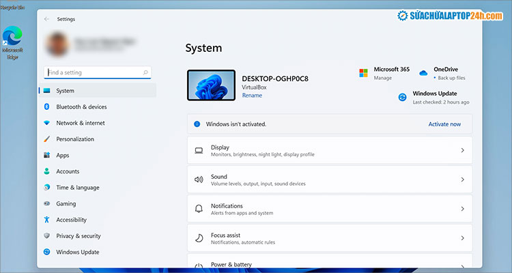Viewport: 512px width, 273px height.
Task: Click the Sound speaker icon
Action: pyautogui.click(x=199, y=179)
